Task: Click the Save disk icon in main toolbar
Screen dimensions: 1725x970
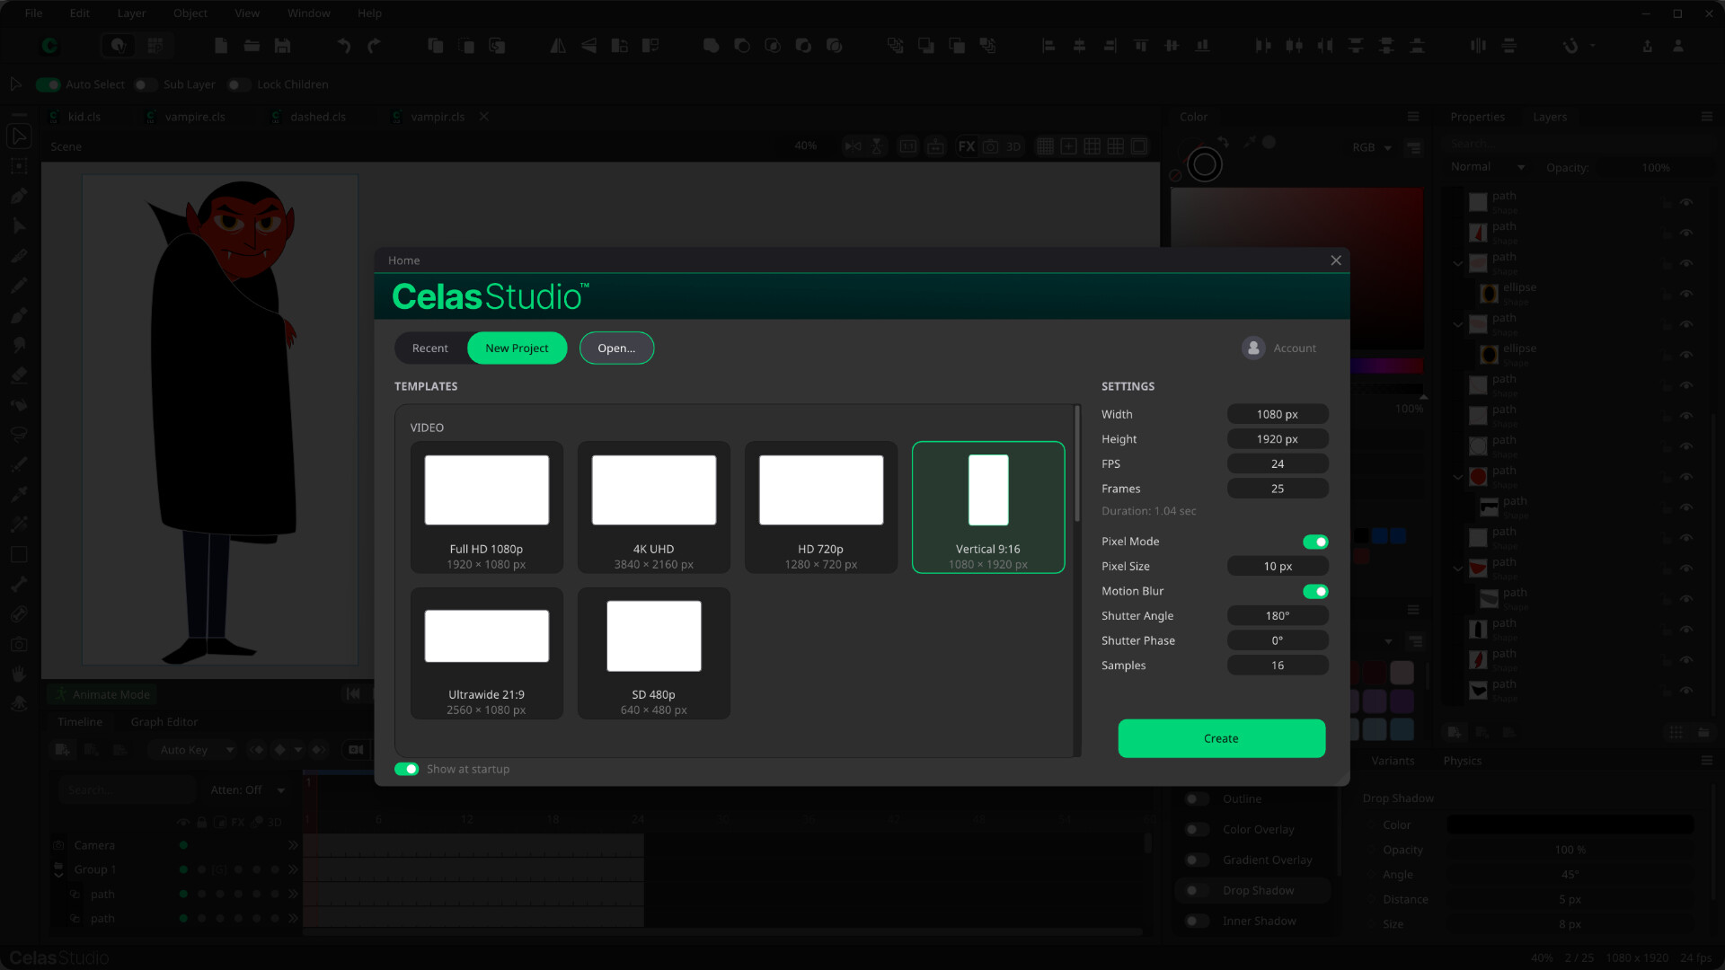Action: [x=282, y=46]
